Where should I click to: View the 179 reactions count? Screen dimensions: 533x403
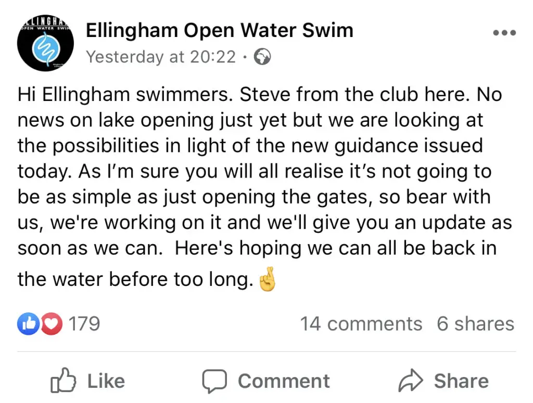click(x=84, y=323)
